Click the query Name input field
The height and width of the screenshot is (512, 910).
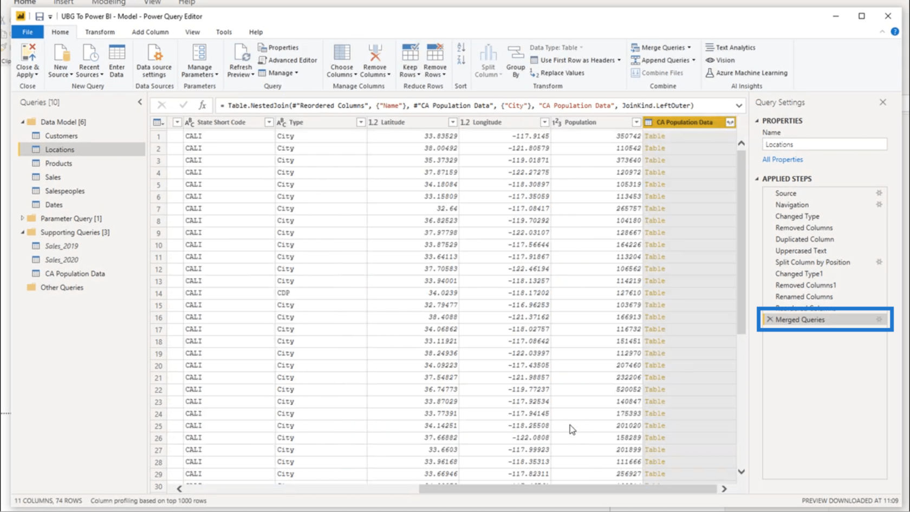824,145
